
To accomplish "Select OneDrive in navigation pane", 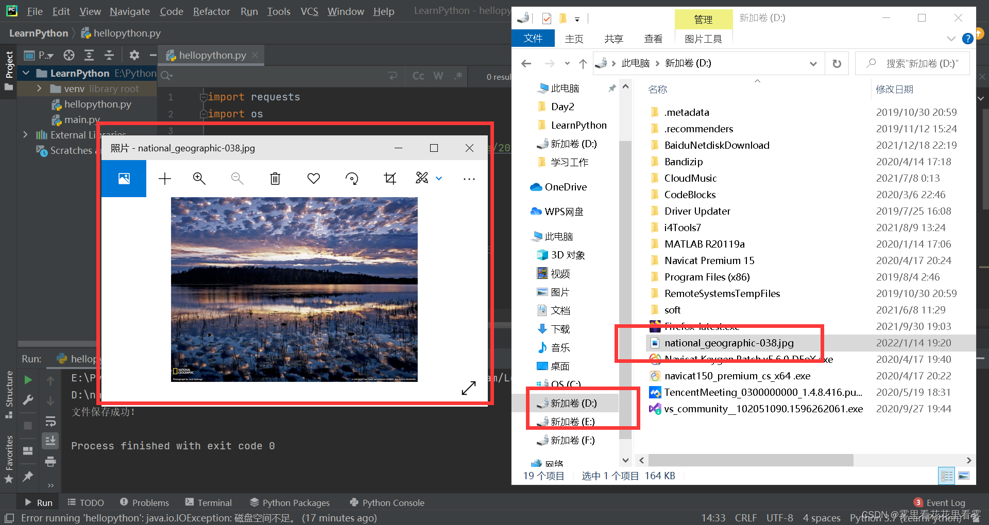I will 558,187.
